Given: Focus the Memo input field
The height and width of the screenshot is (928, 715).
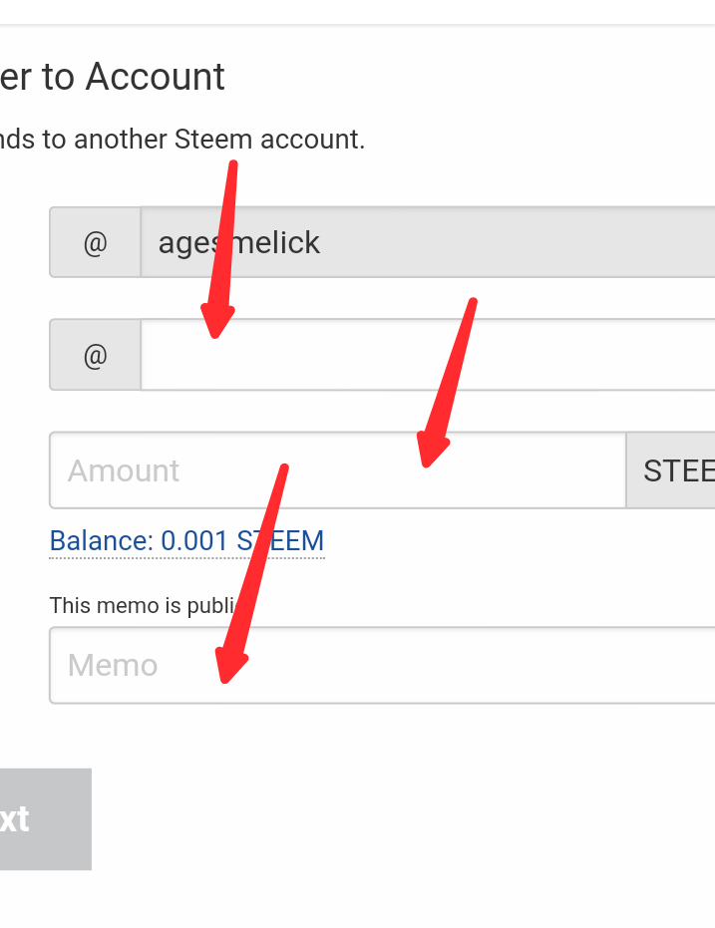Looking at the screenshot, I should [x=382, y=665].
